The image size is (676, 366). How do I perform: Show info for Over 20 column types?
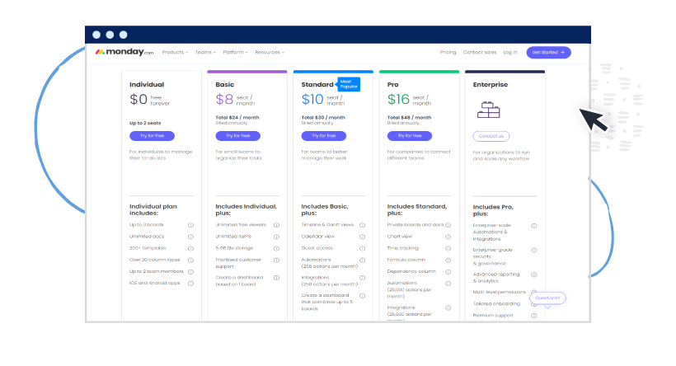click(x=190, y=260)
